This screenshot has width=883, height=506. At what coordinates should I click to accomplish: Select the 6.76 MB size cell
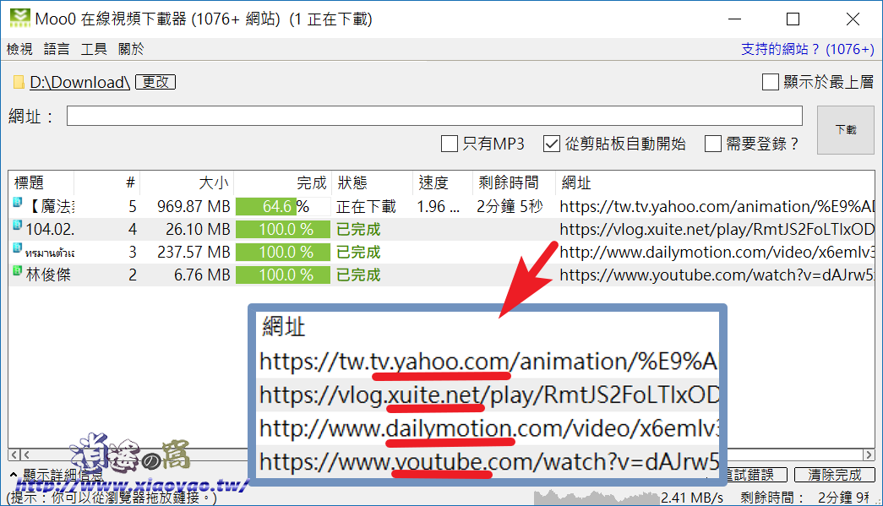point(202,275)
